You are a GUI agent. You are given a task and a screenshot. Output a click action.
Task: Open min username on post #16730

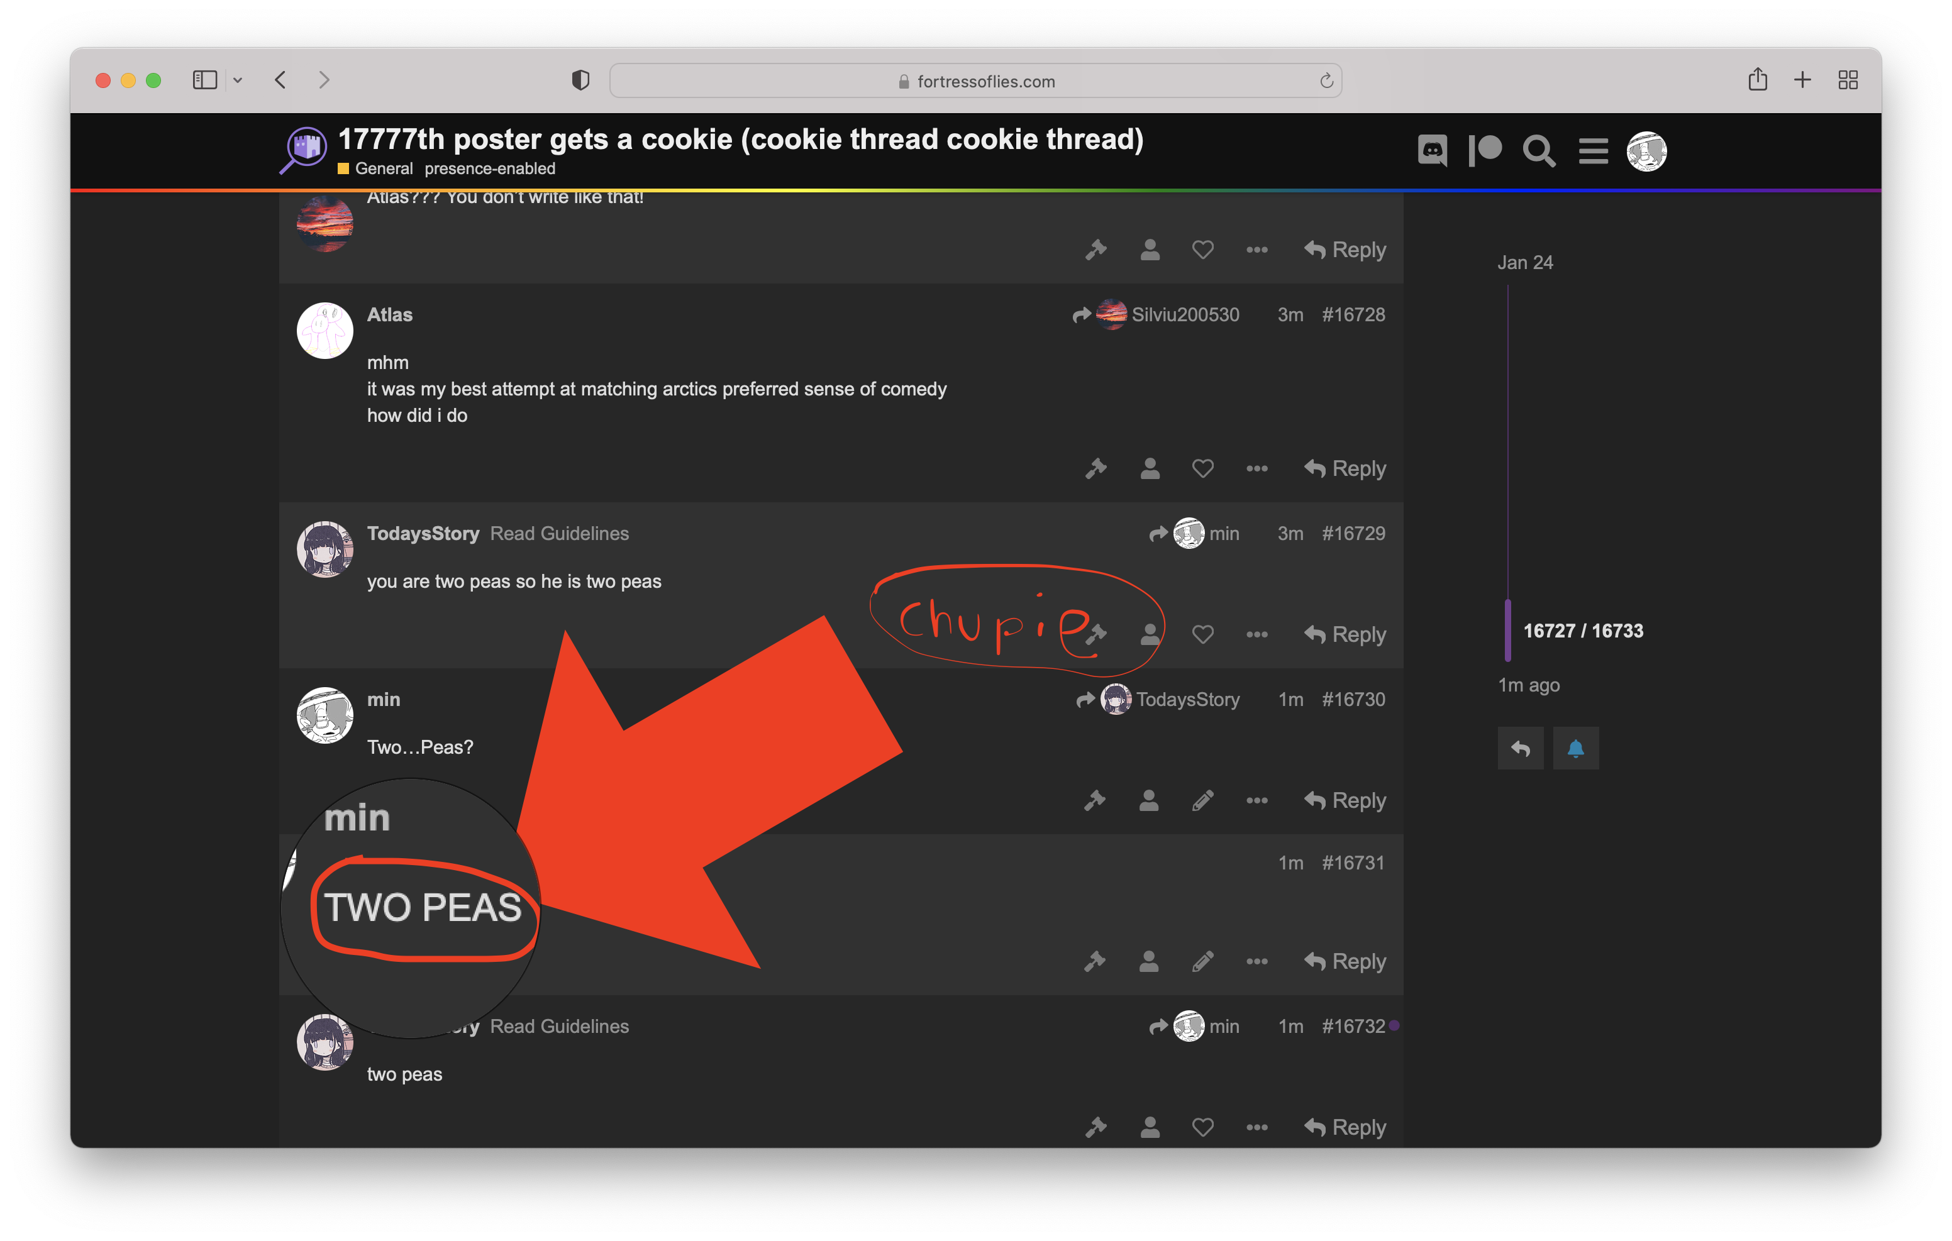(x=384, y=700)
